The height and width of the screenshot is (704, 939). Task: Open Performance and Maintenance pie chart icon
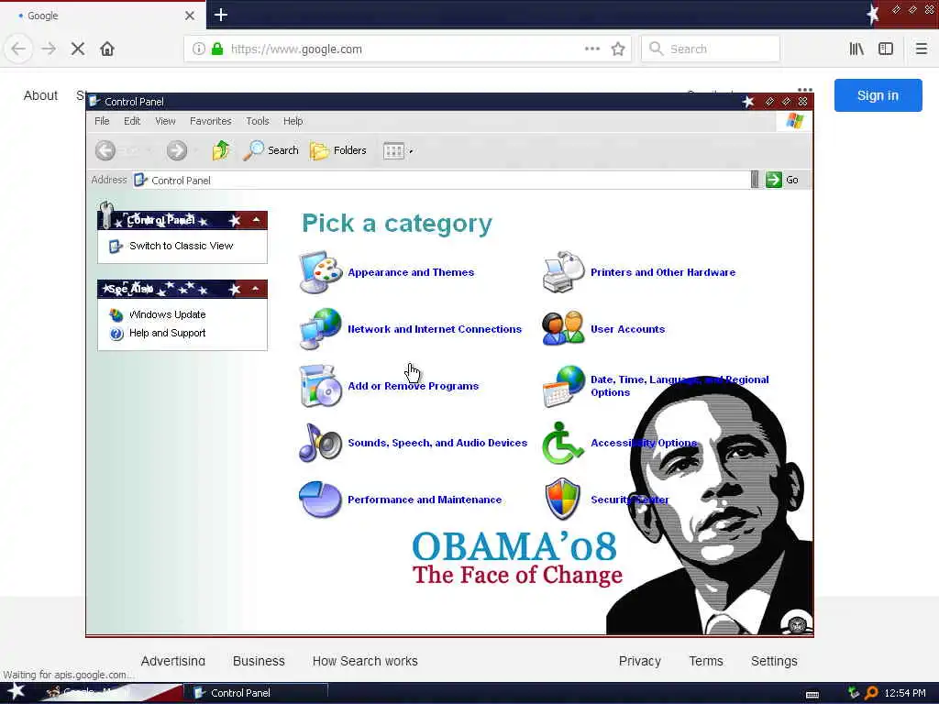pyautogui.click(x=320, y=500)
